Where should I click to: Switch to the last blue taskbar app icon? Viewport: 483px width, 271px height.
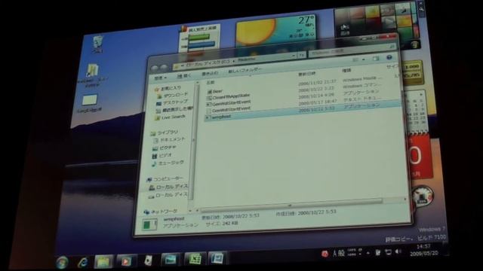pos(217,258)
